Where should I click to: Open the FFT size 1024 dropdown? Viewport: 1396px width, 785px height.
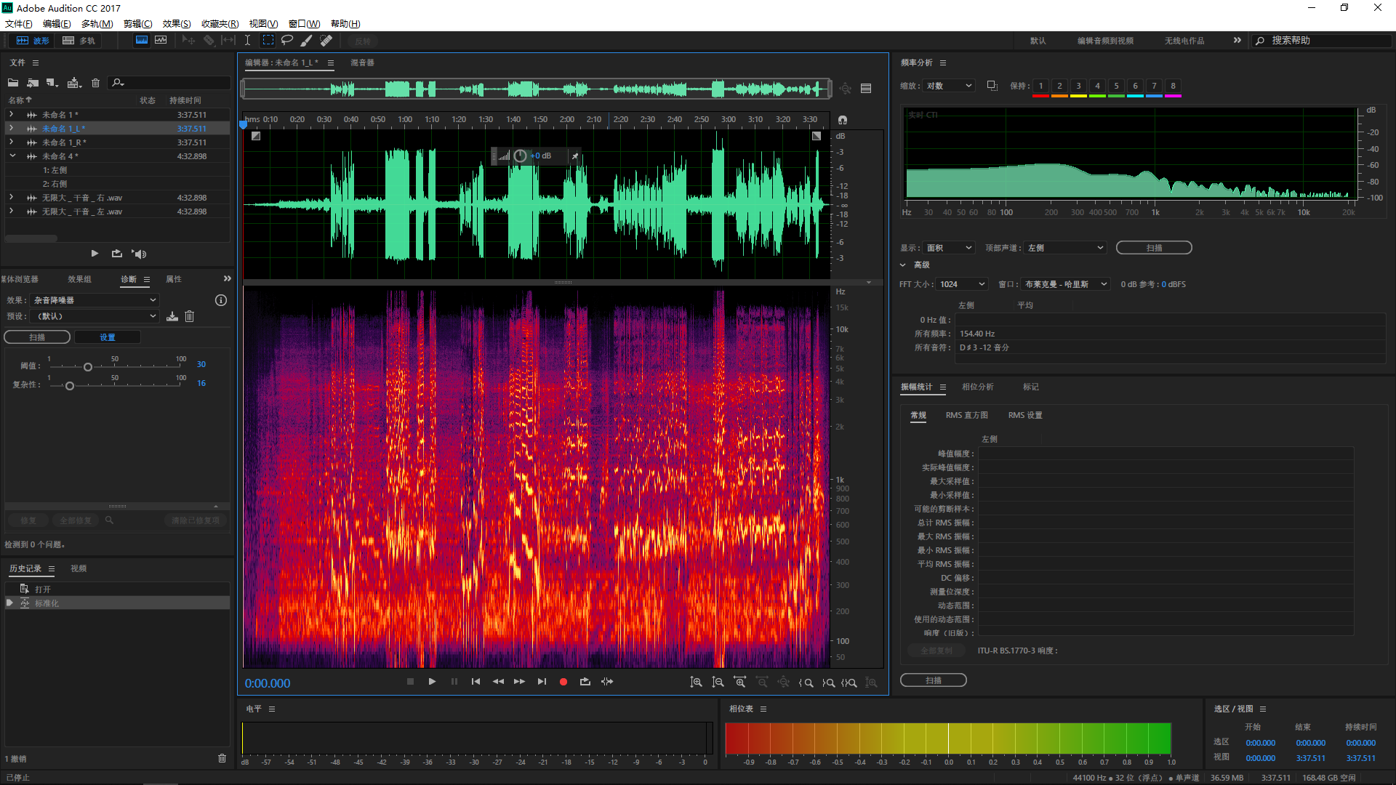(x=961, y=284)
